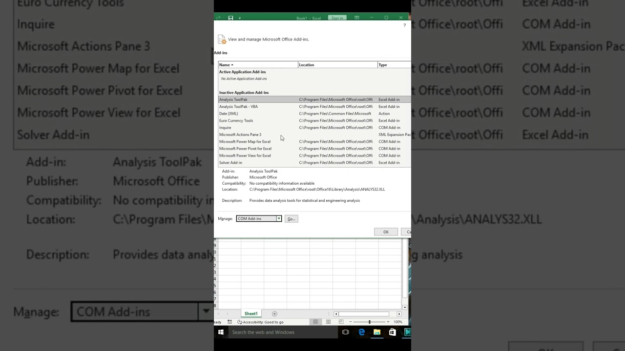Click the zoom out minus button
Image resolution: width=625 pixels, height=351 pixels.
click(x=351, y=322)
